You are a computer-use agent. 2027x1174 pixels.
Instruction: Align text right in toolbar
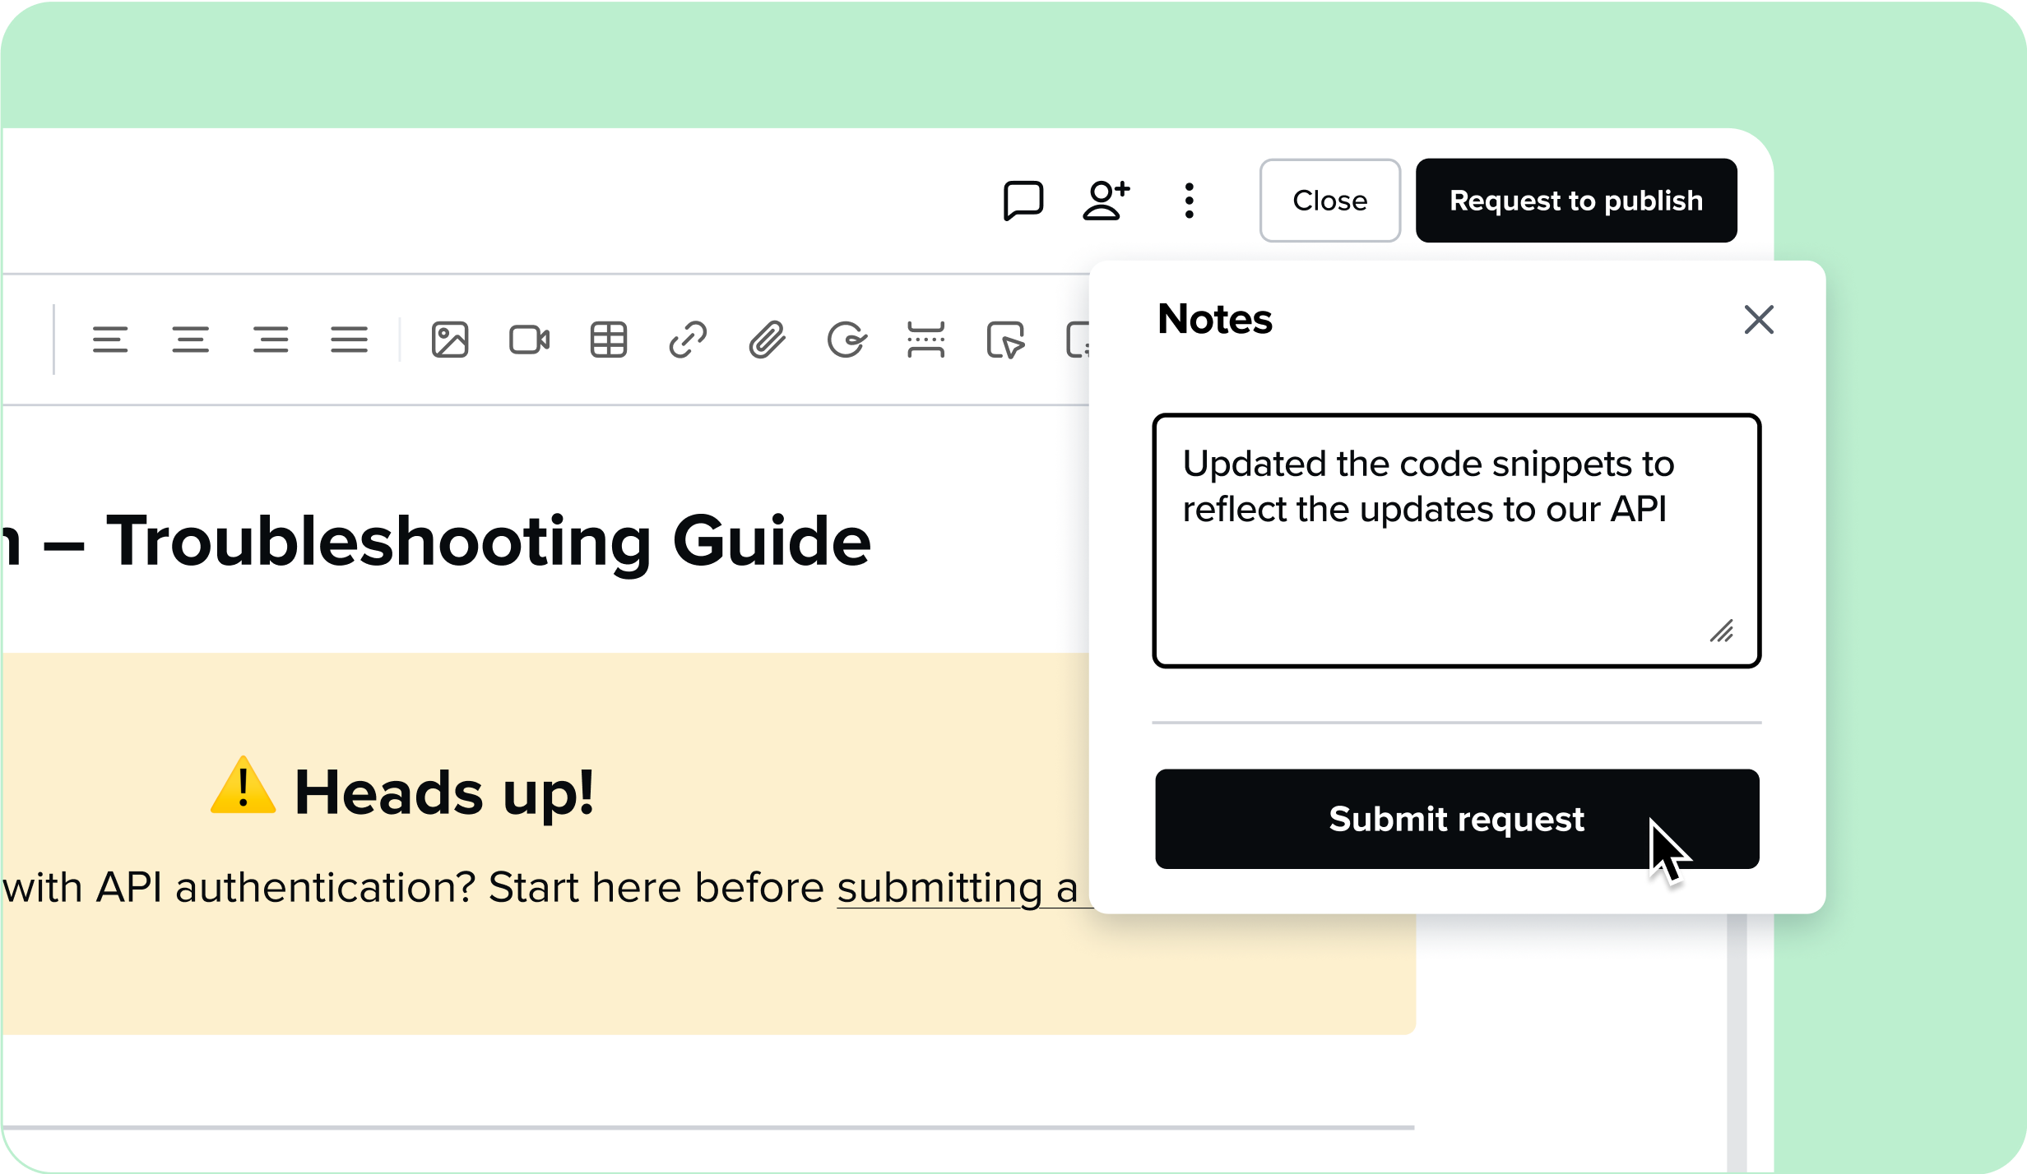pos(270,340)
